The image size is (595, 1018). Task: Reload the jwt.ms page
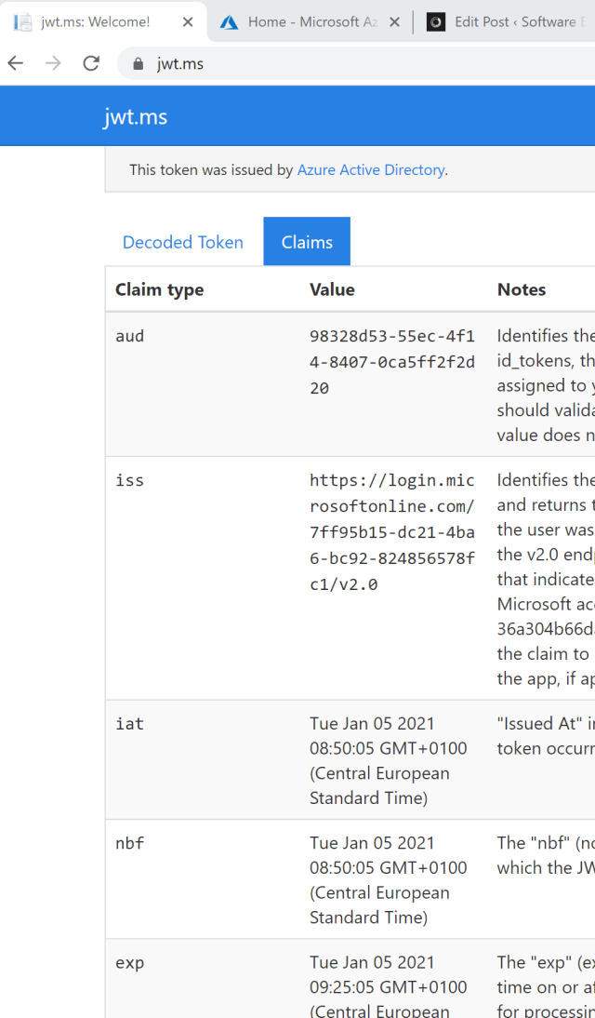(90, 63)
